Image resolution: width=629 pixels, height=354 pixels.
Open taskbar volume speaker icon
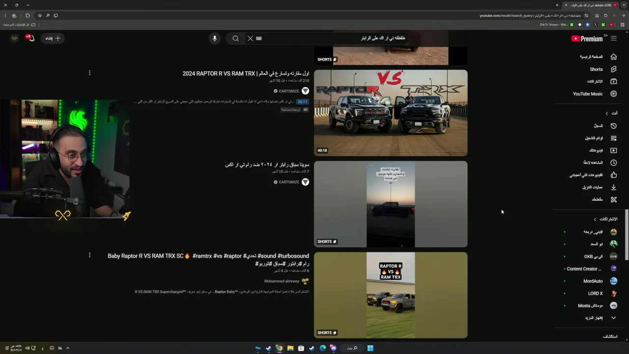click(28, 348)
